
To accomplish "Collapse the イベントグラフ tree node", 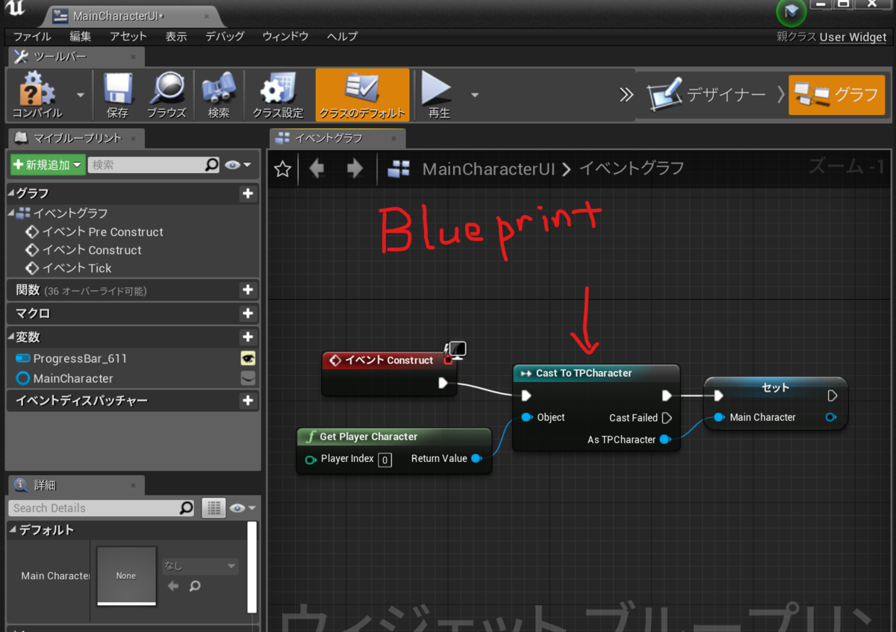I will click(x=11, y=213).
